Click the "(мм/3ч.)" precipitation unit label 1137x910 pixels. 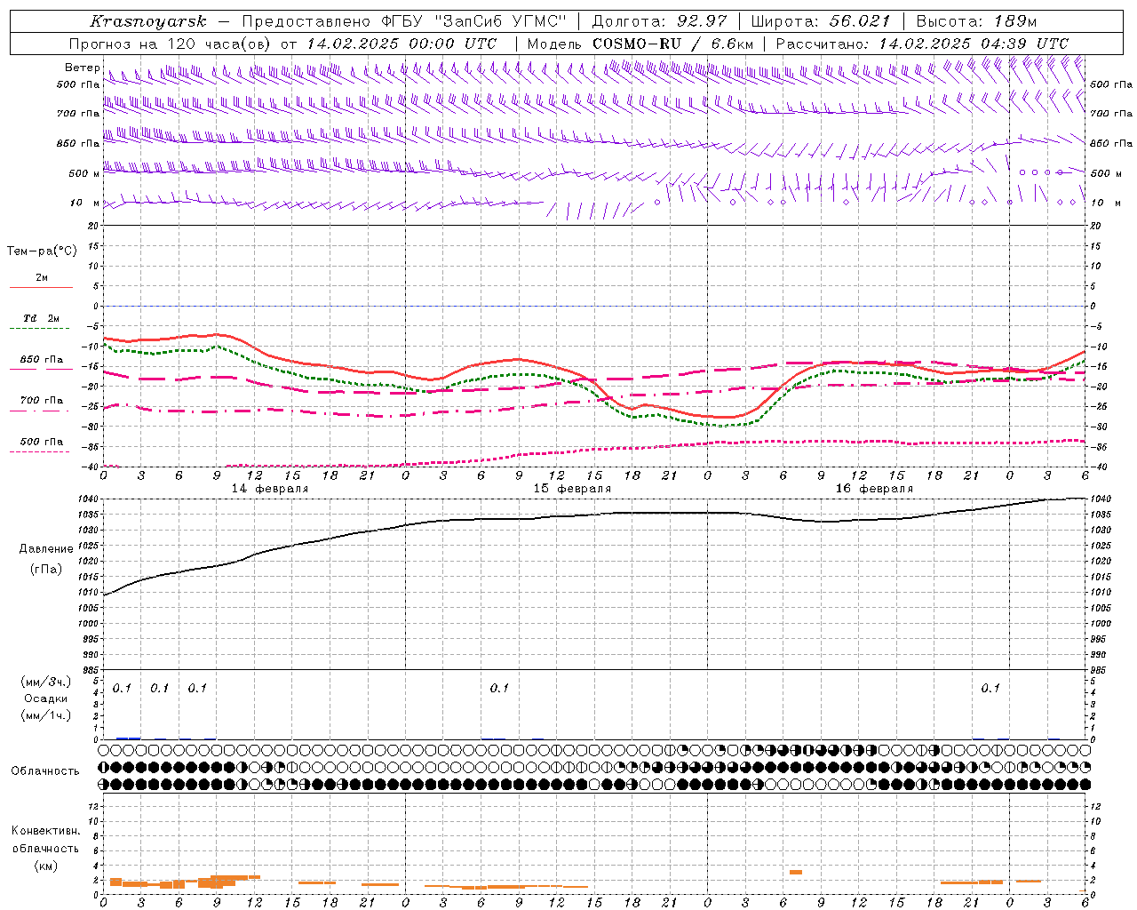coord(46,682)
